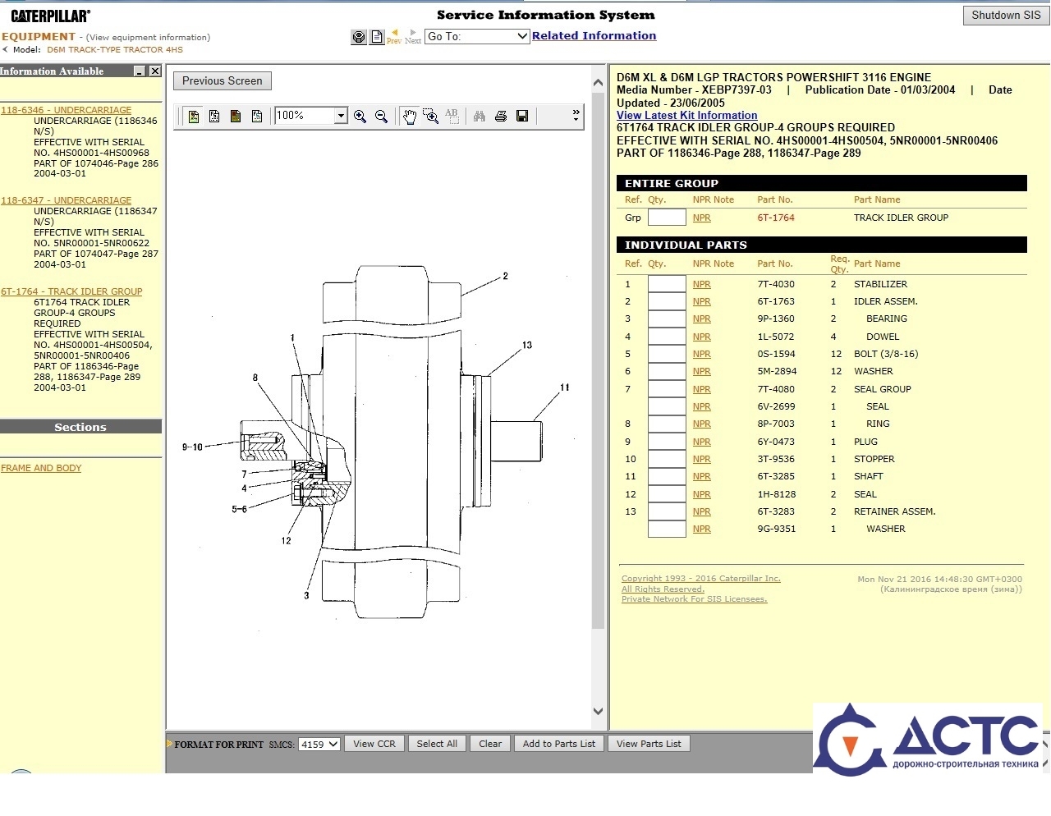The image size is (1051, 816).
Task: Click Qty field for PLUG 6Y-0473
Action: [x=667, y=442]
